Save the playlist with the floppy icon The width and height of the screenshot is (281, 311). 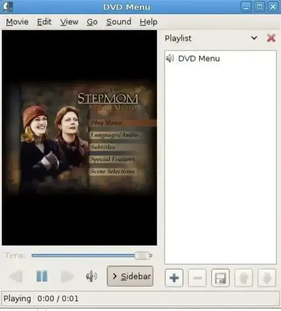pyautogui.click(x=220, y=278)
